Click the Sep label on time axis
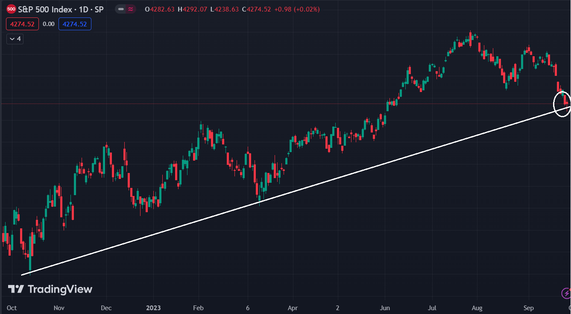The width and height of the screenshot is (571, 314). pyautogui.click(x=529, y=308)
